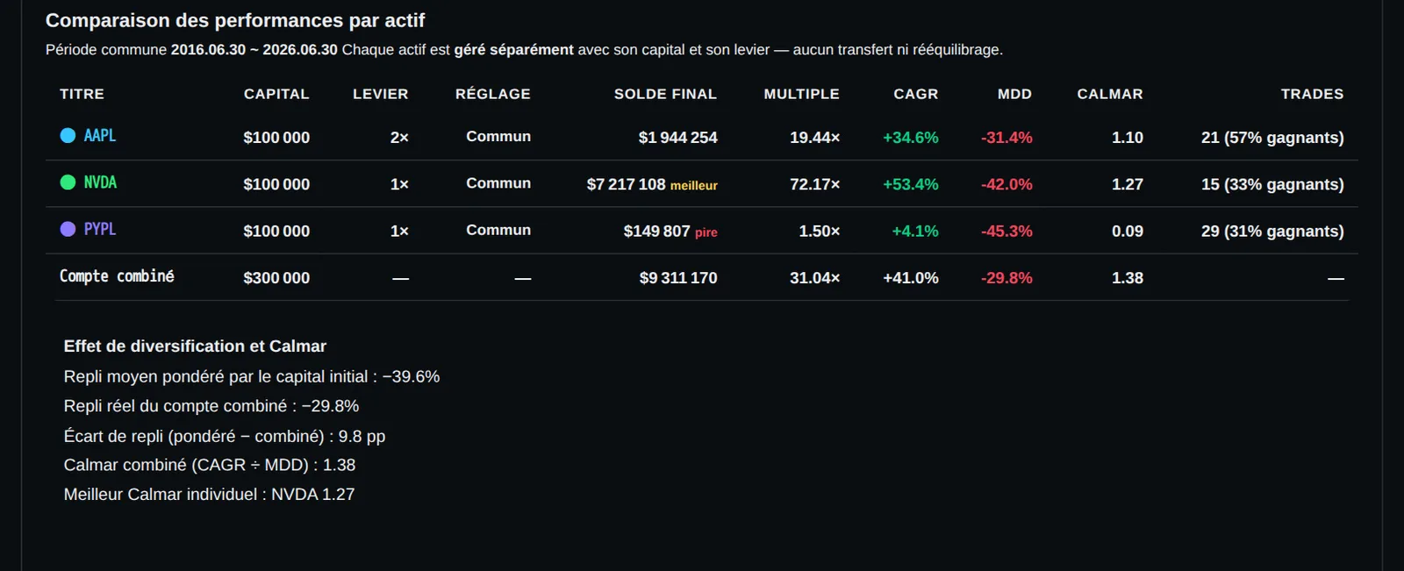This screenshot has height=571, width=1404.
Task: Select the AAPL ticker label
Action: 100,136
